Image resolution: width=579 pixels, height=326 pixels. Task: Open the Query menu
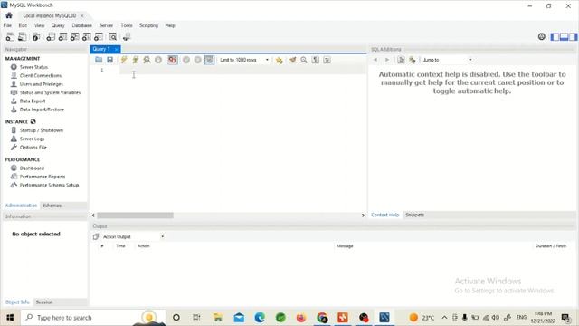pyautogui.click(x=58, y=25)
